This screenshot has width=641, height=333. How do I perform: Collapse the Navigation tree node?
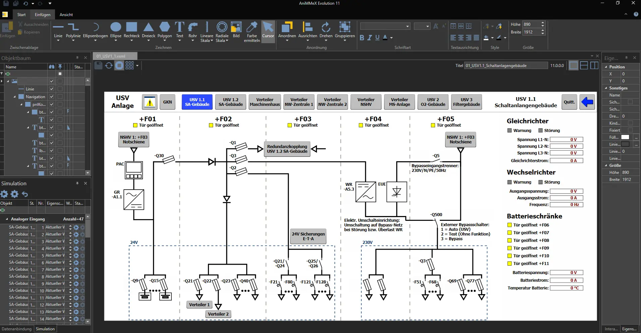[x=15, y=97]
